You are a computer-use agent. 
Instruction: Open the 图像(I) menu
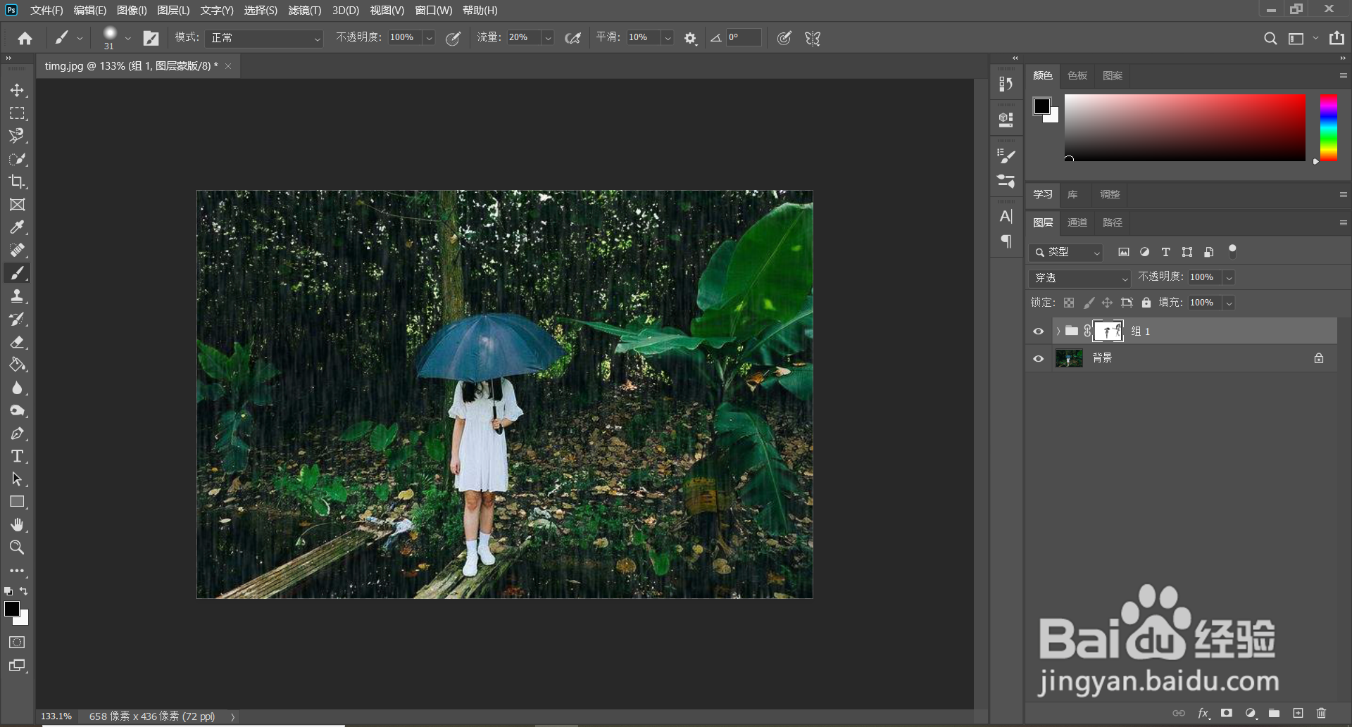click(132, 11)
